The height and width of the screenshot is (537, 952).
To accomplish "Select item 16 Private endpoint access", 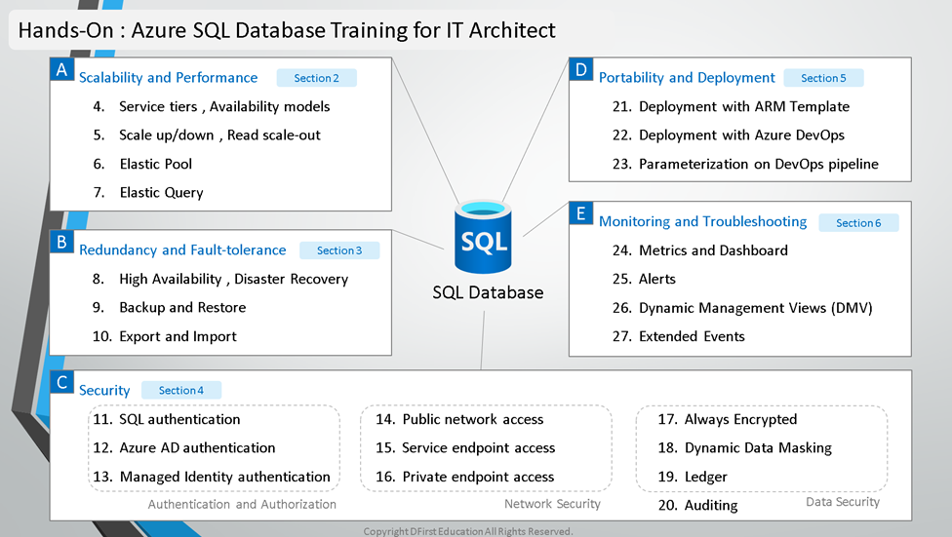I will [464, 477].
